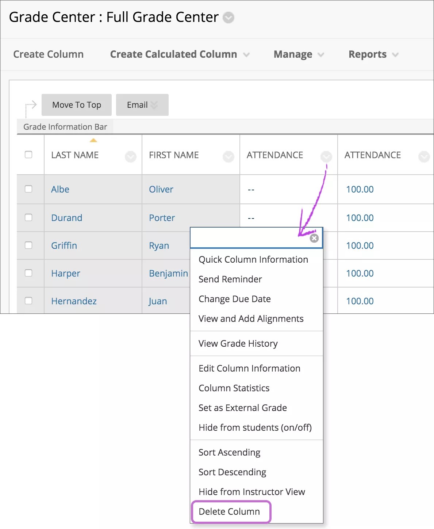
Task: Open the Grade Center title chevron menu
Action: point(228,18)
